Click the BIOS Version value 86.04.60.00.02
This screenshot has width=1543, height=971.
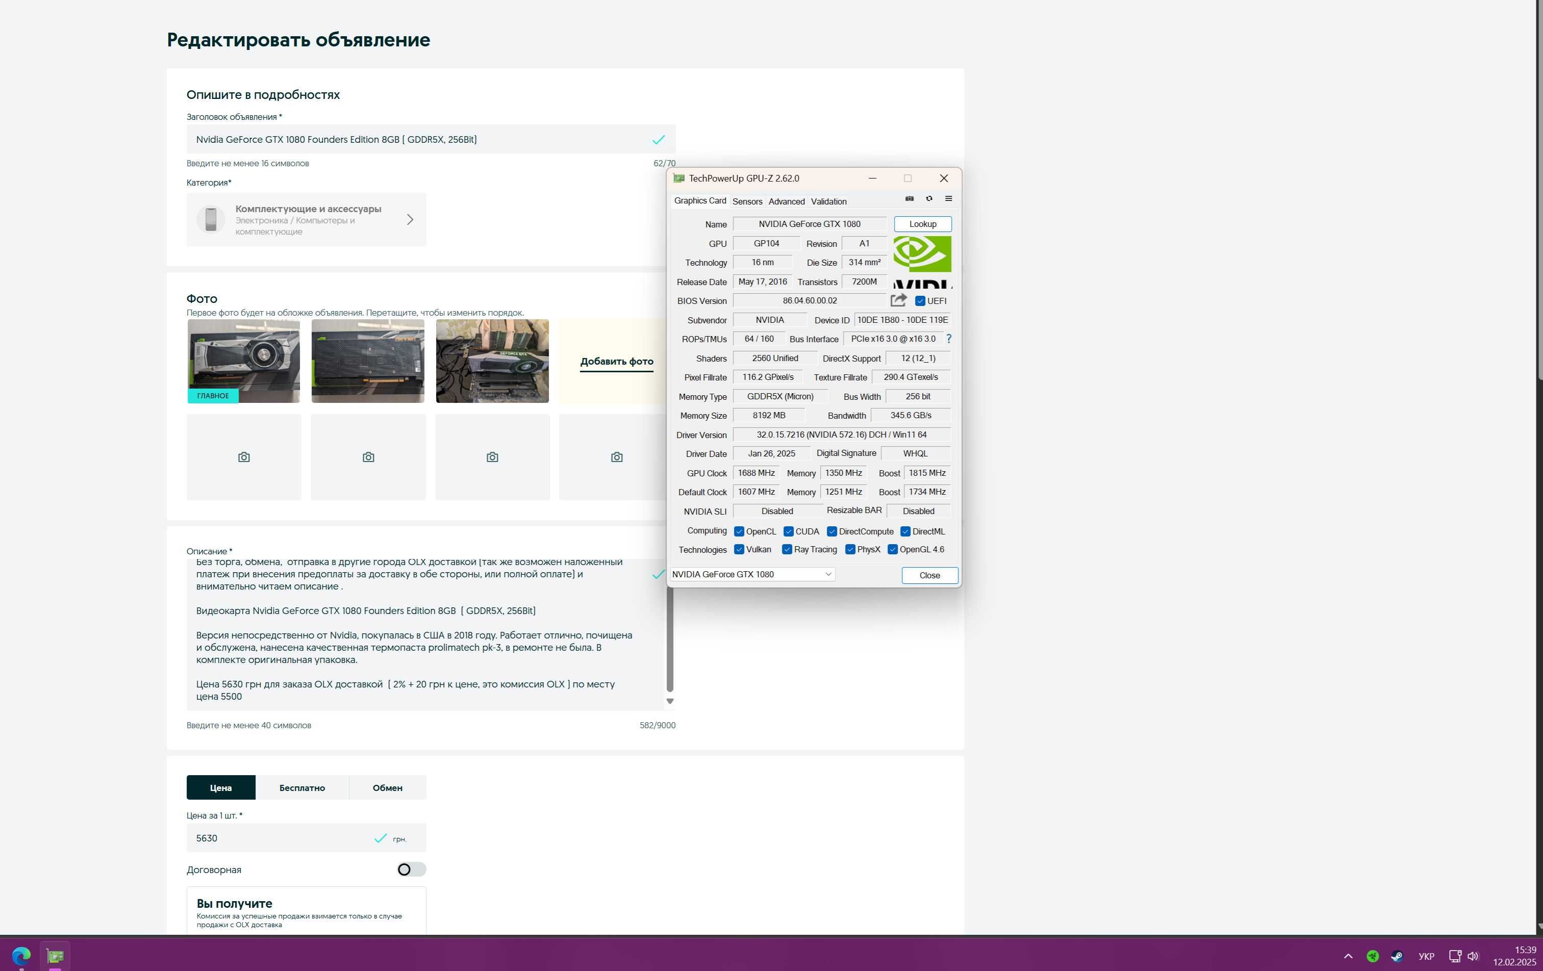point(810,300)
